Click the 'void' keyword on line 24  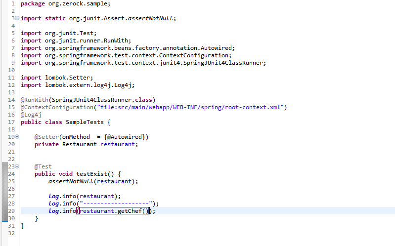pyautogui.click(x=65, y=174)
